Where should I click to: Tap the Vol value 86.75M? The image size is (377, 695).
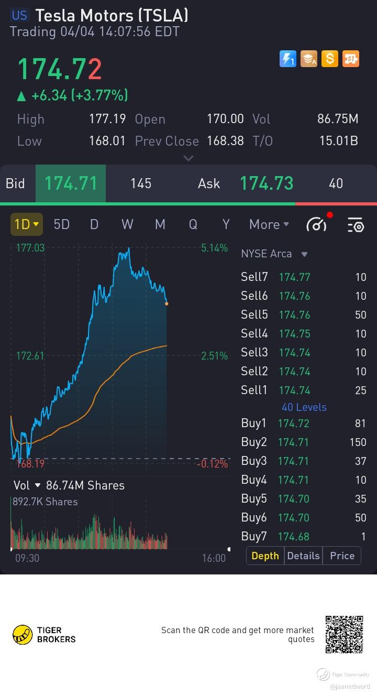pyautogui.click(x=338, y=119)
